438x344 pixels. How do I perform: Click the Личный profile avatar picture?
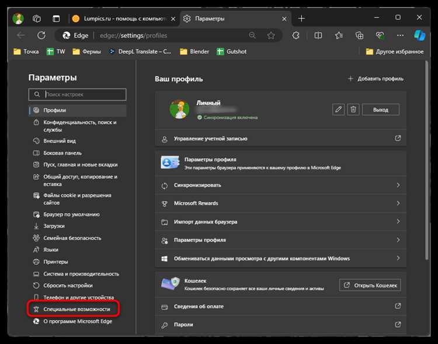(179, 110)
